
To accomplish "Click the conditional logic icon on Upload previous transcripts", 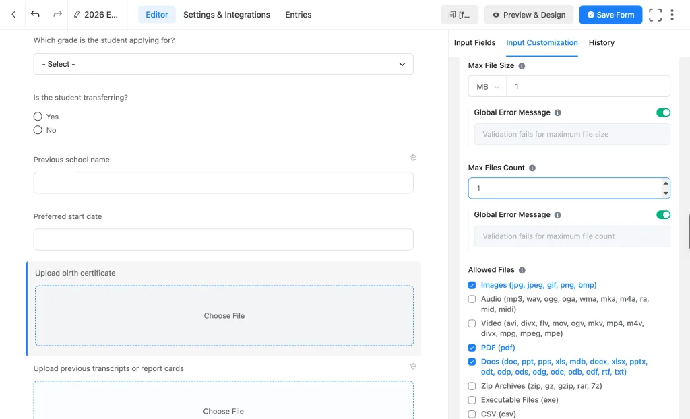I will [x=413, y=366].
